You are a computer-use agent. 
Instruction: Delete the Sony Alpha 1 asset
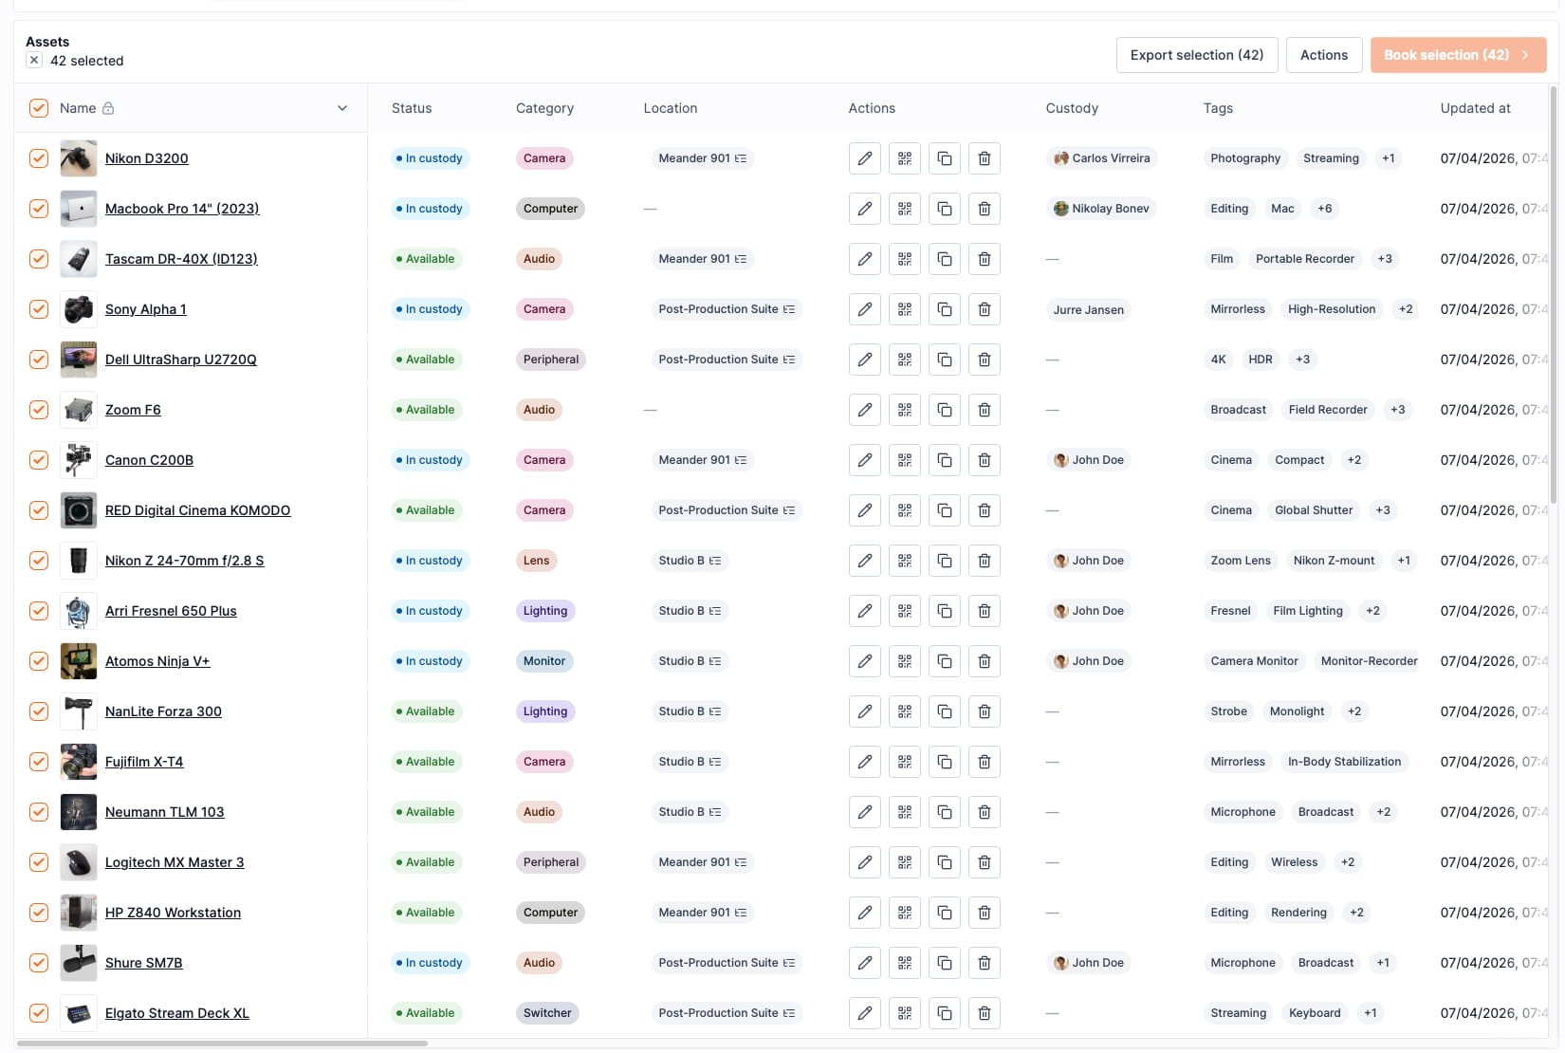[x=984, y=309]
